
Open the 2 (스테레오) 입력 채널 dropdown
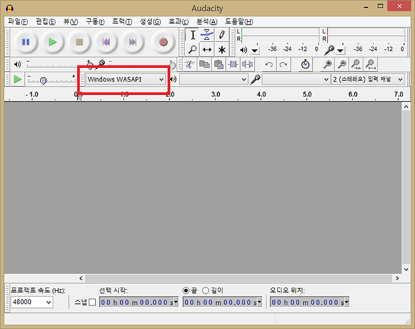tap(368, 79)
